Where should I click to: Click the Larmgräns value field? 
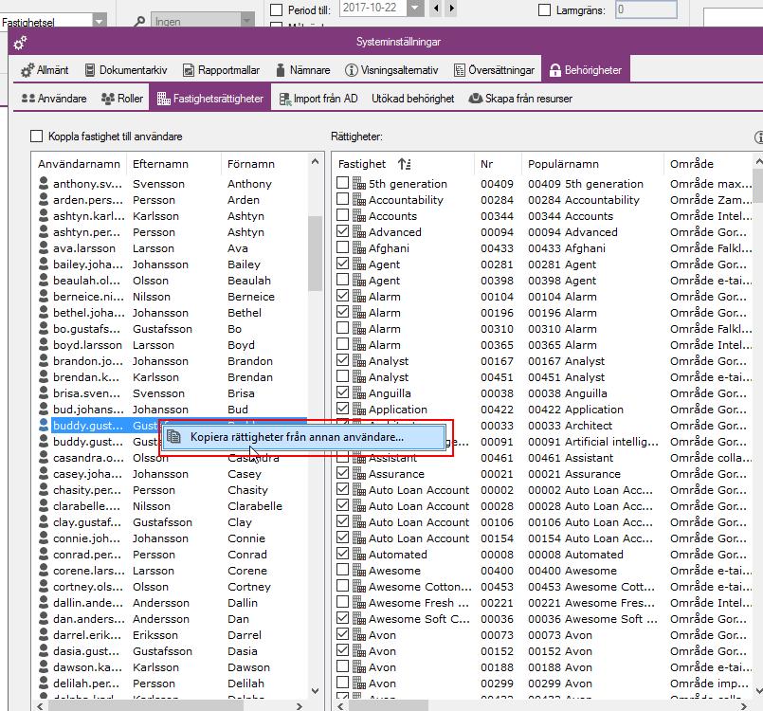(x=645, y=9)
